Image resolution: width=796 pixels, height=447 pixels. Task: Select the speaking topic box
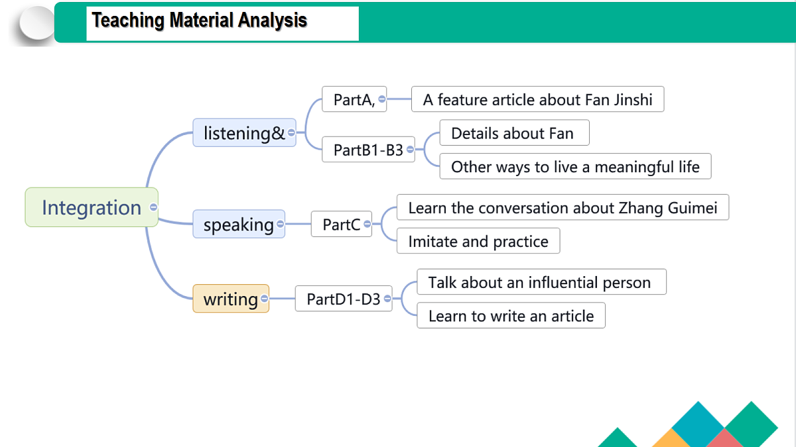[239, 224]
